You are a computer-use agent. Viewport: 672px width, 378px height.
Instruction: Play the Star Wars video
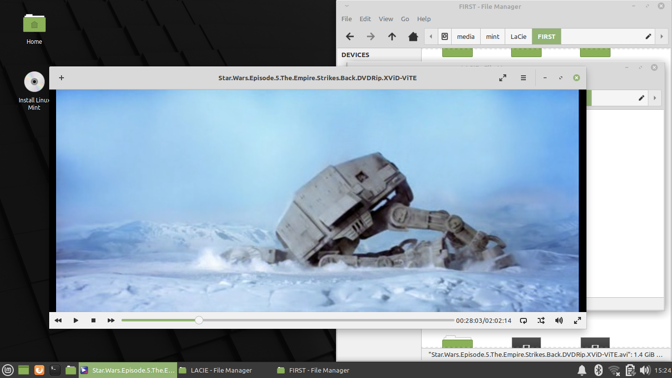76,320
